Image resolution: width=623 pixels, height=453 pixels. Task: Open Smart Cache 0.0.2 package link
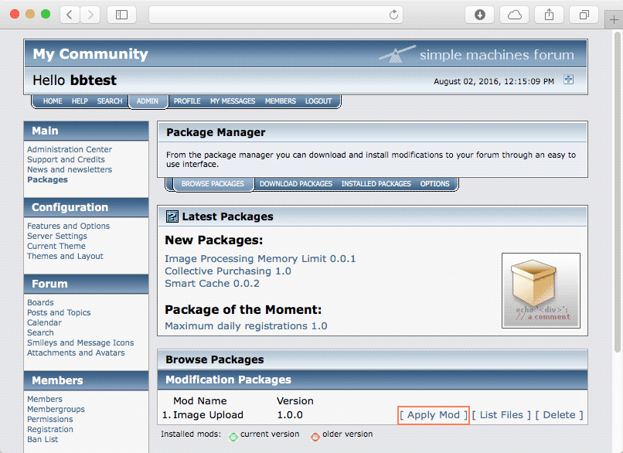[x=212, y=284]
